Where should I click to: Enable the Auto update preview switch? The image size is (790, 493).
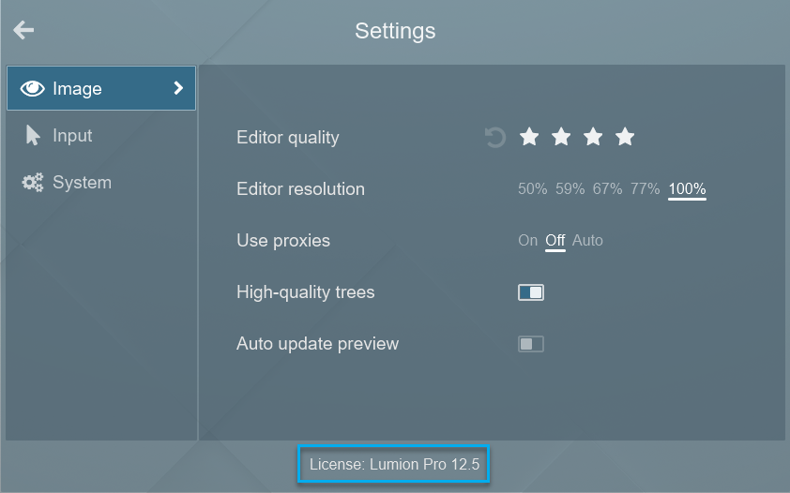pyautogui.click(x=531, y=344)
